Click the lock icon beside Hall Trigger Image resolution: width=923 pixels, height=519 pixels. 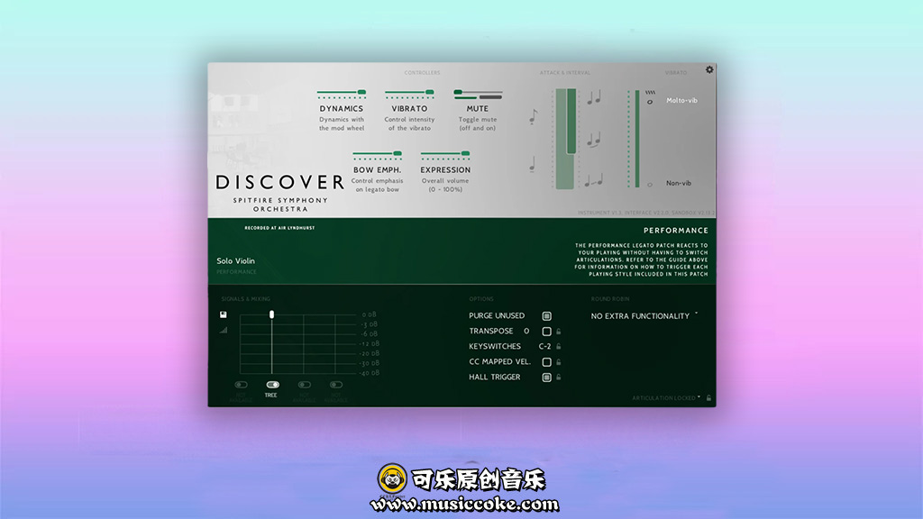pyautogui.click(x=559, y=378)
